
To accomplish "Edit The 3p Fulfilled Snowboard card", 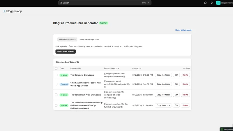I will [176, 105].
